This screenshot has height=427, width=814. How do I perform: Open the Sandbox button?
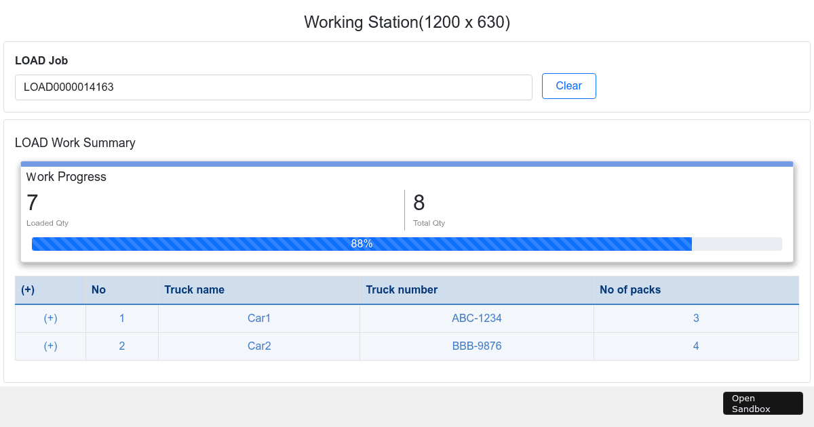(x=762, y=403)
